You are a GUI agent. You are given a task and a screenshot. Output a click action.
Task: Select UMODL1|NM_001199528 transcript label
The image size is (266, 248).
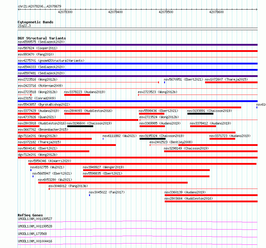pos(35,226)
